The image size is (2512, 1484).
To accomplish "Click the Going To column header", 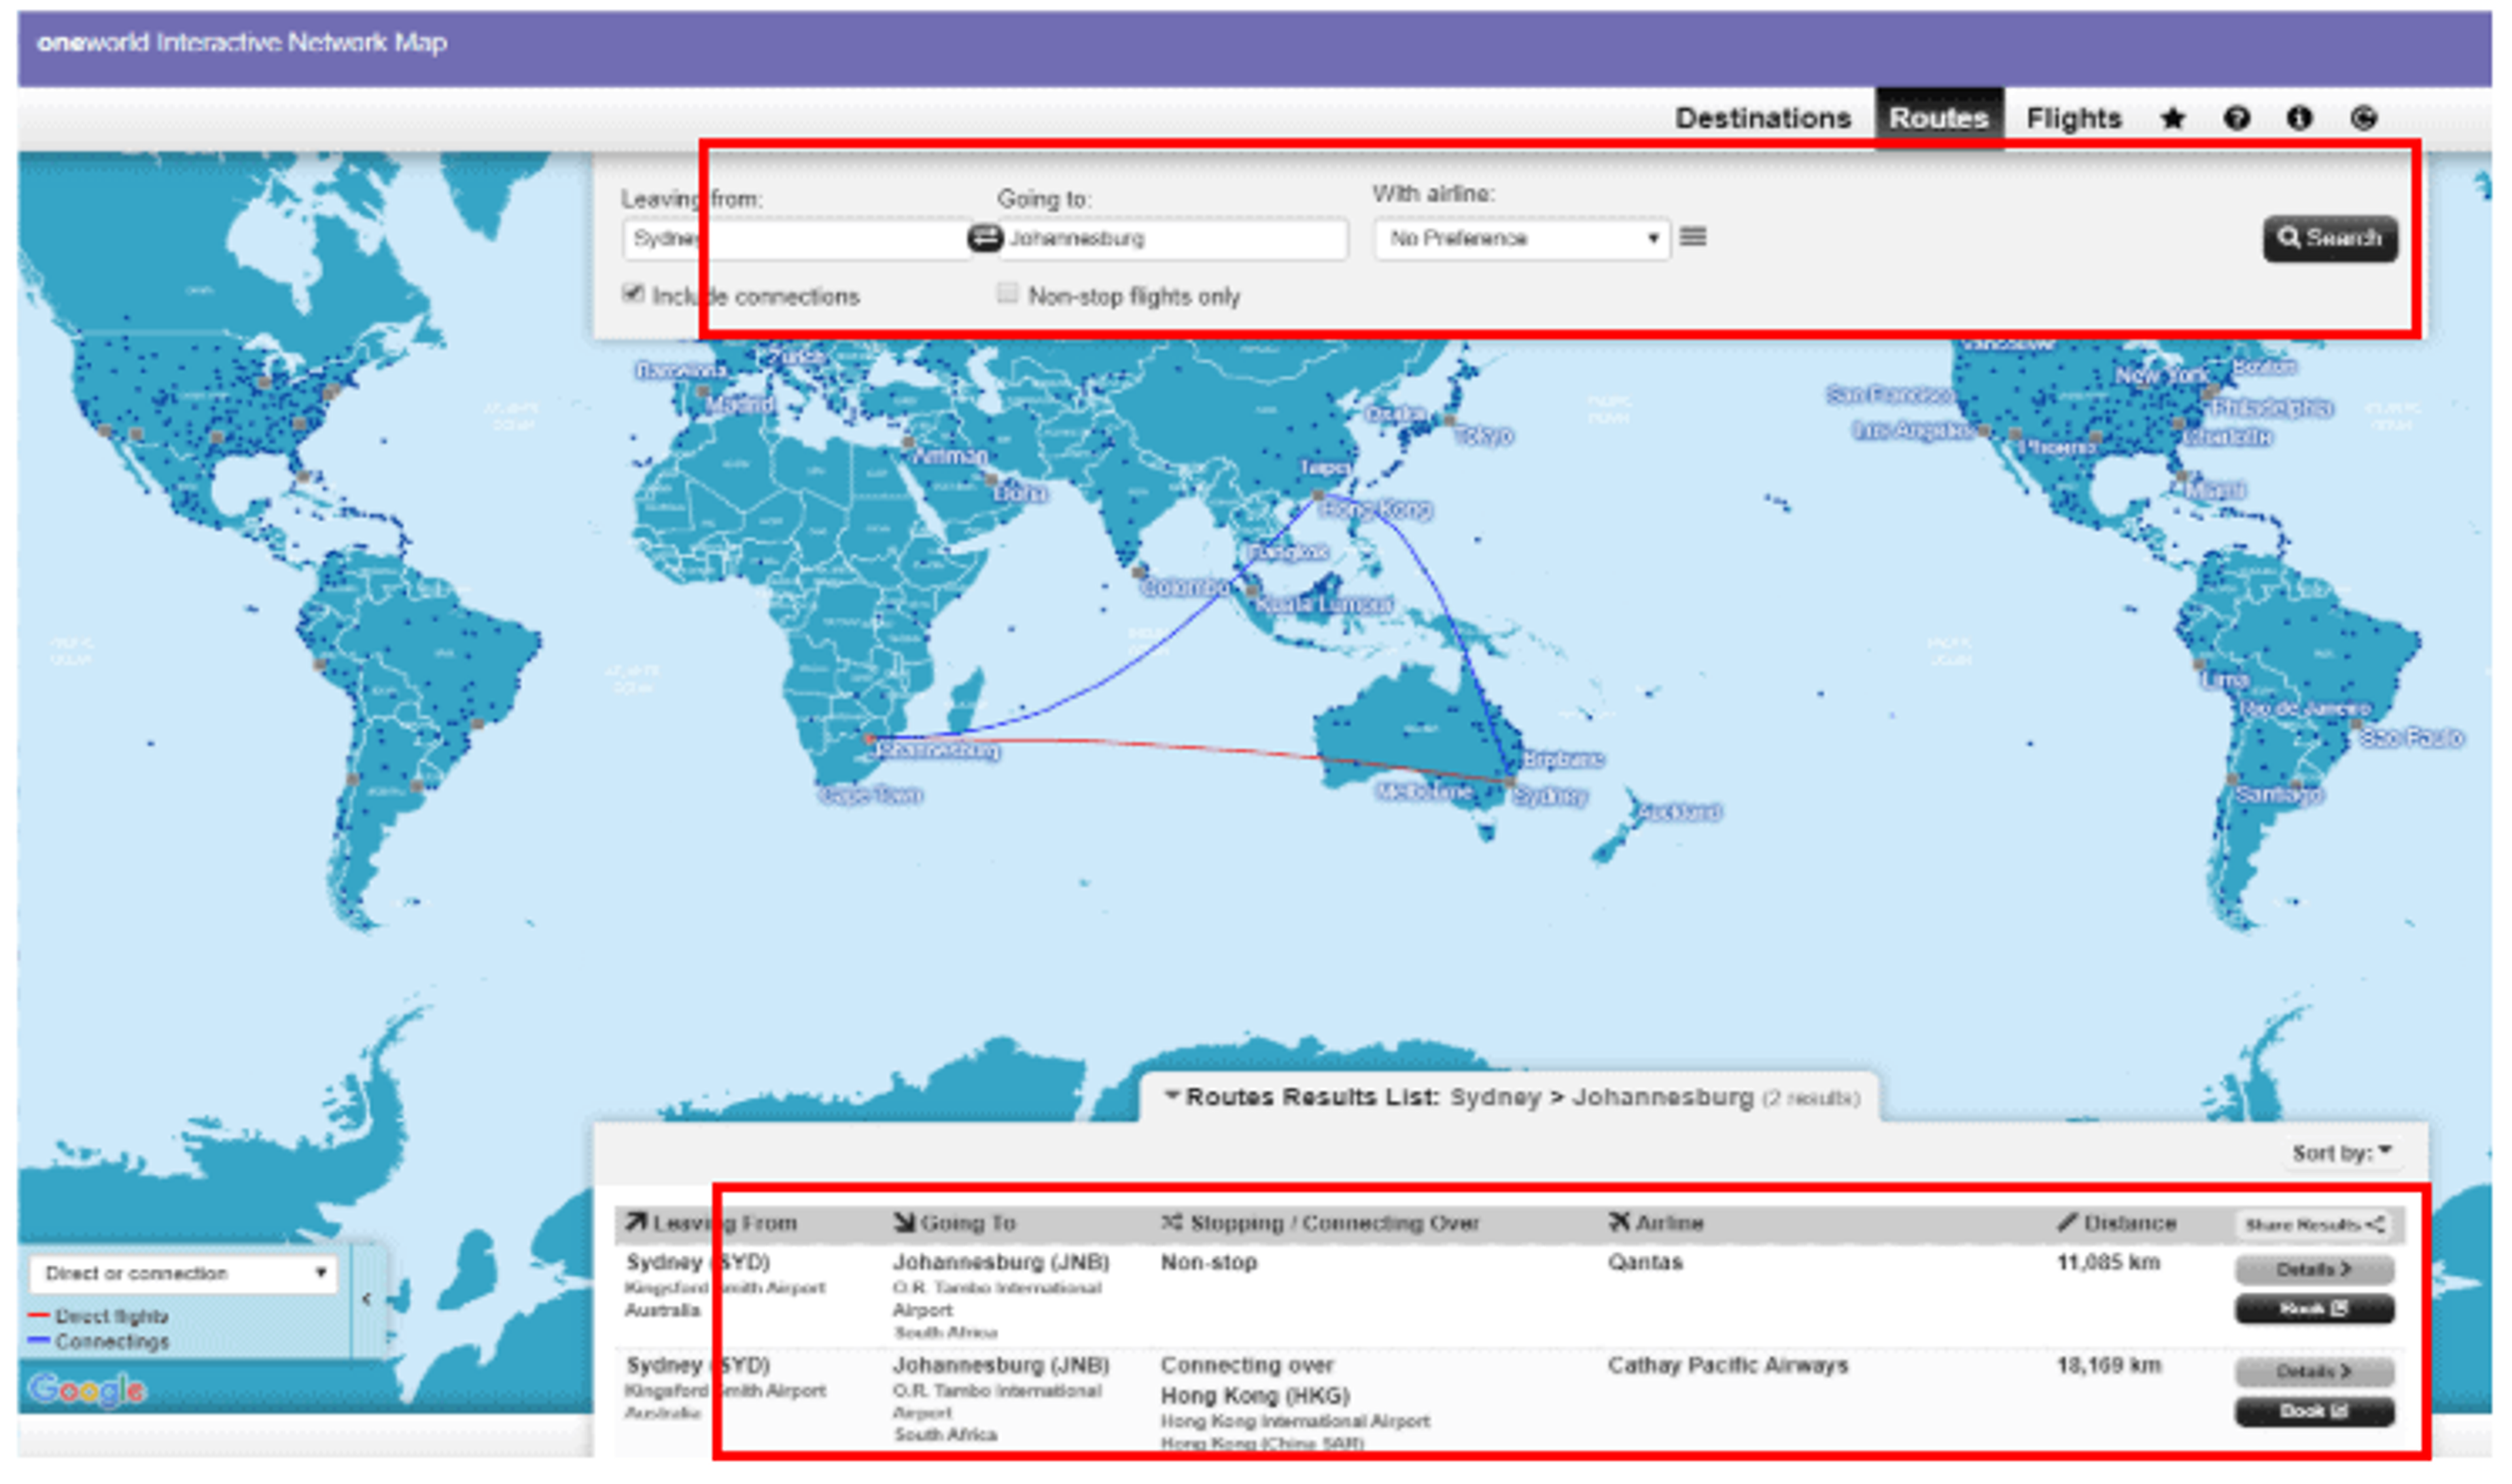I will [954, 1223].
